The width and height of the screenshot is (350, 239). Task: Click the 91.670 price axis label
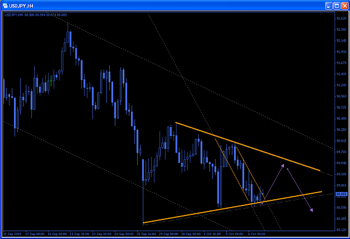(x=342, y=63)
